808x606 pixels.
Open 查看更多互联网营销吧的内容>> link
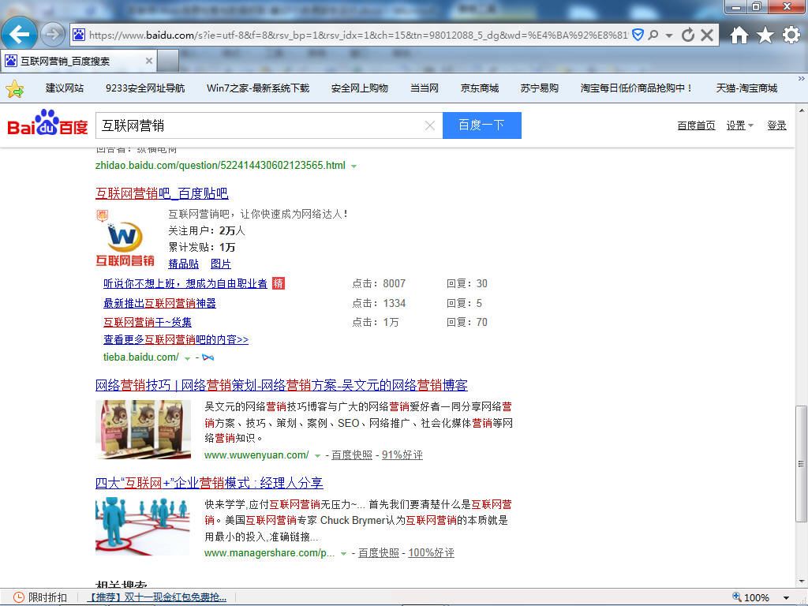pos(176,339)
